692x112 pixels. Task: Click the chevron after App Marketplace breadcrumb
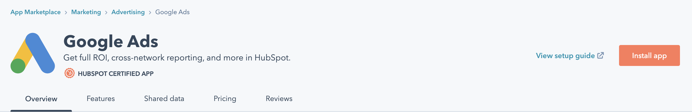pos(66,12)
